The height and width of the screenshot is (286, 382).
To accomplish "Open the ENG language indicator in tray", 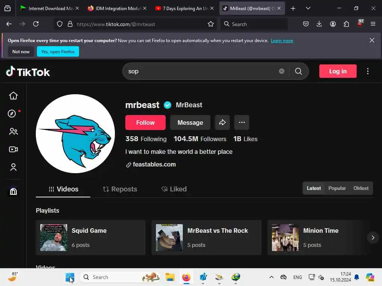I will point(297,277).
